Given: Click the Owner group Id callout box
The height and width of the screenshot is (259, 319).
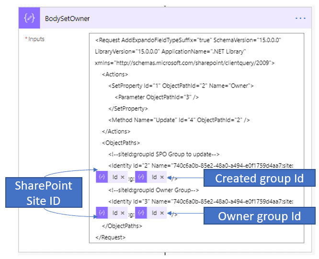Looking at the screenshot, I should [x=259, y=216].
